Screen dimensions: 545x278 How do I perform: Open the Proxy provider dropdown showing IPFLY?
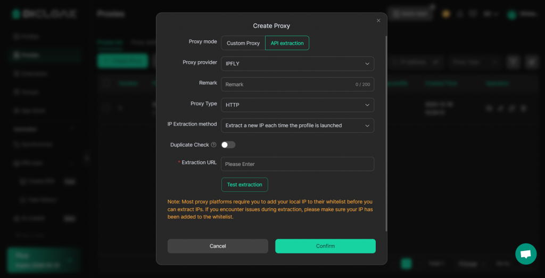coord(298,64)
